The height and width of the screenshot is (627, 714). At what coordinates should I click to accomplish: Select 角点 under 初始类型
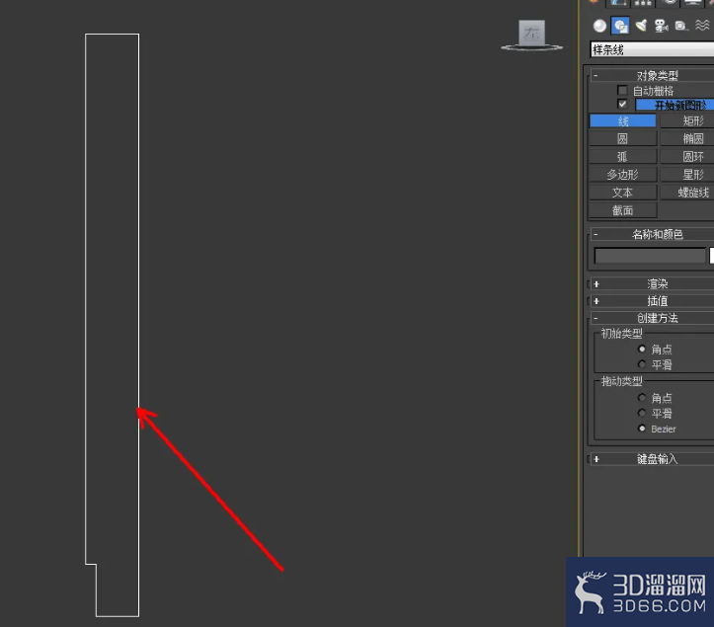pos(642,350)
